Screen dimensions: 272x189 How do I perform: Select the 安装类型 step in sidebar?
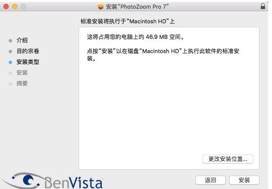[28, 62]
